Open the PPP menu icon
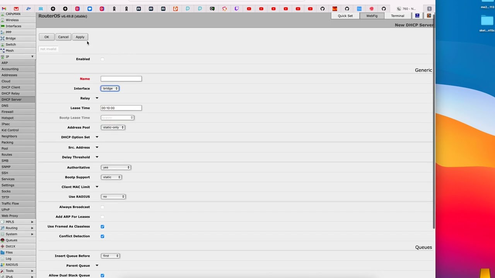 3,32
